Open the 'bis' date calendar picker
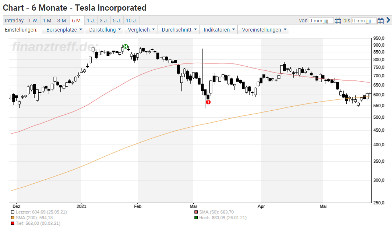392x231 pixels. coord(381,21)
